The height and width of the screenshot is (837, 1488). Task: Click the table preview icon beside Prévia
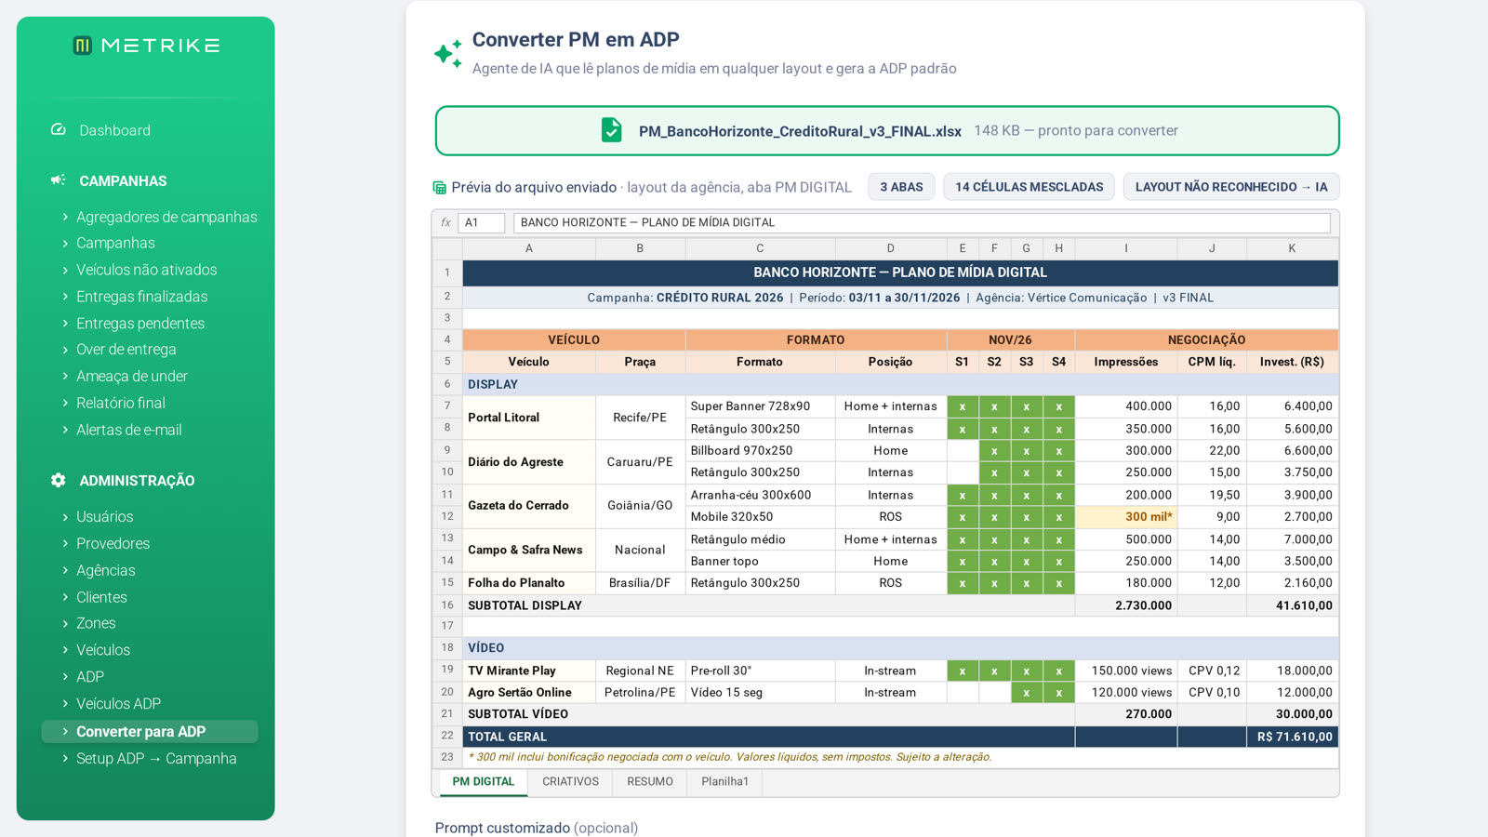click(x=440, y=188)
